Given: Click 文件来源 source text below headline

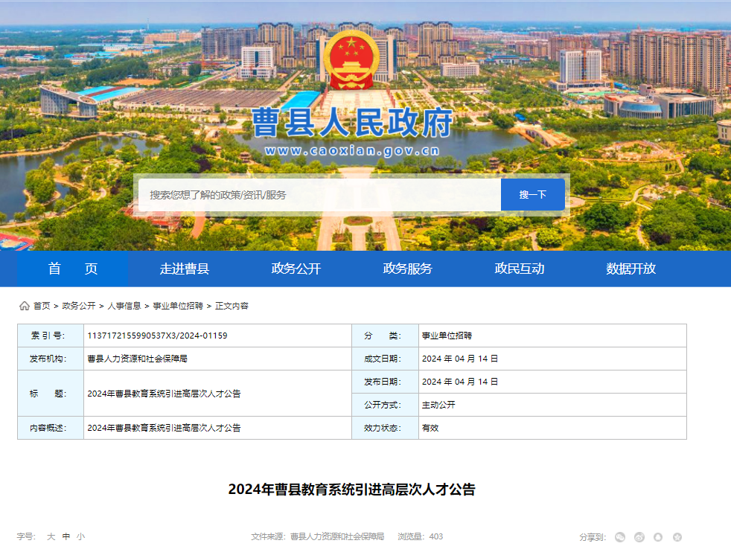Looking at the screenshot, I should coord(317,537).
